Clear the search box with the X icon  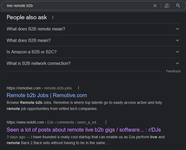[155, 6]
